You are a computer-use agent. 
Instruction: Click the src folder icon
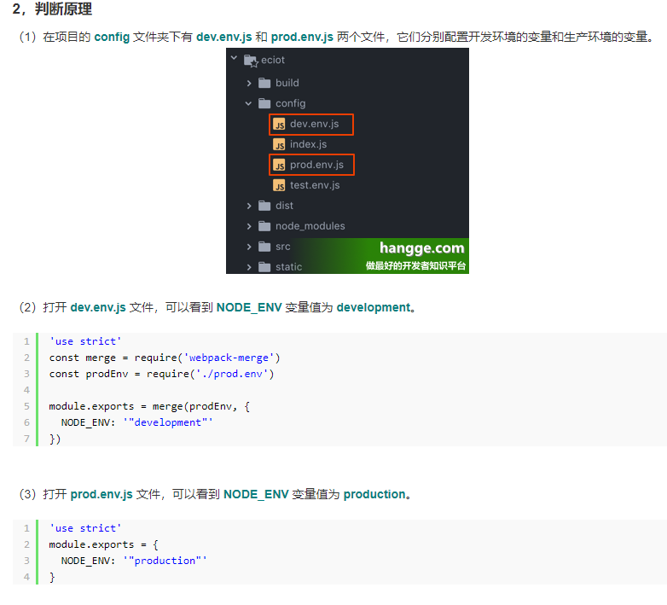(x=264, y=247)
